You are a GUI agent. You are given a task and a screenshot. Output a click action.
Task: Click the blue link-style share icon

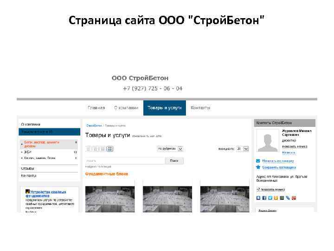tap(288, 198)
